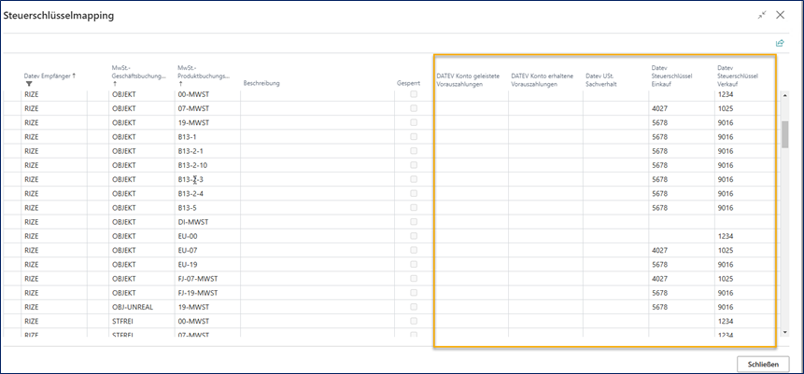Click the scrollbar down arrow
Viewport: 804px width, 374px height.
(x=785, y=331)
